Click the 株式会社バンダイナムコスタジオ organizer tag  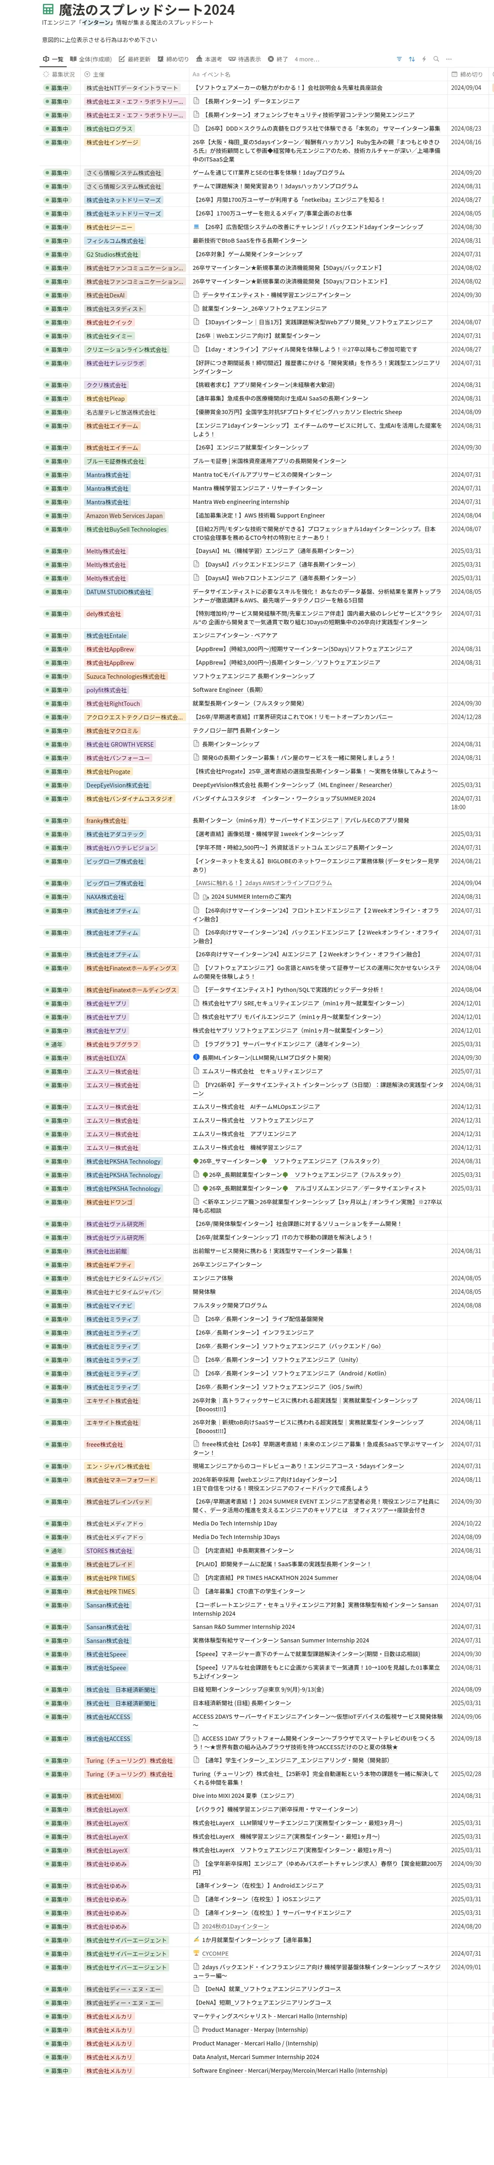(129, 799)
